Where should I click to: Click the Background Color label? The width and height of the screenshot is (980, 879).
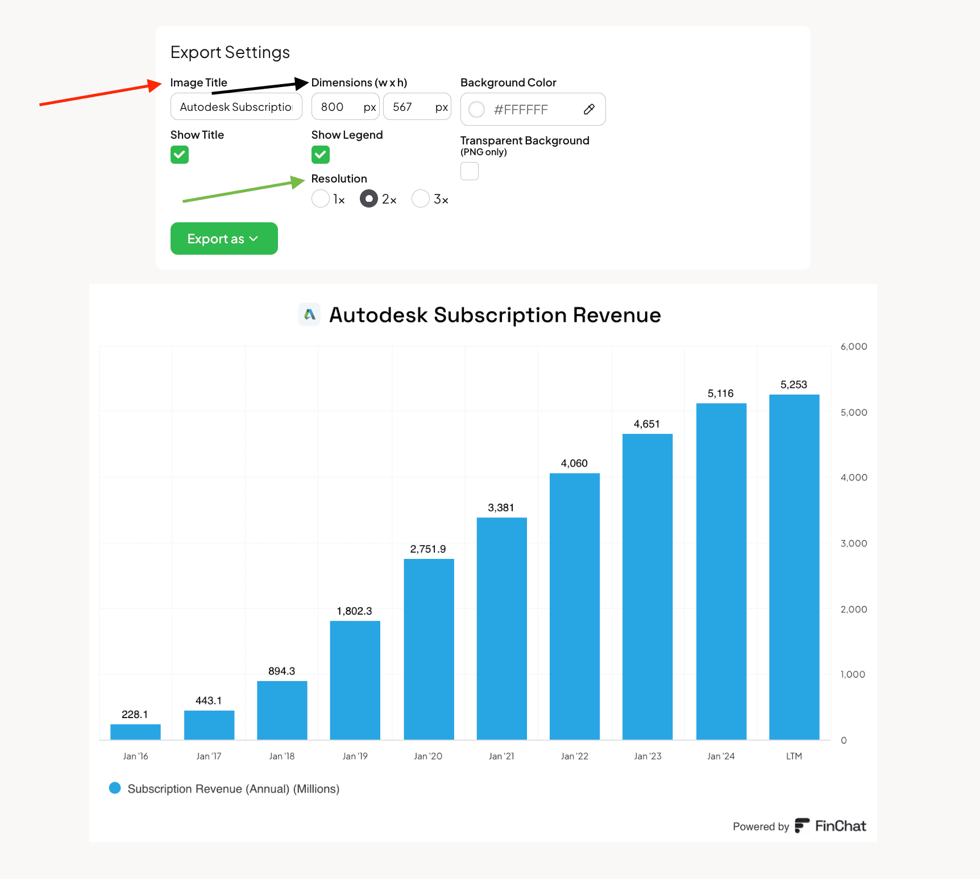pyautogui.click(x=508, y=82)
